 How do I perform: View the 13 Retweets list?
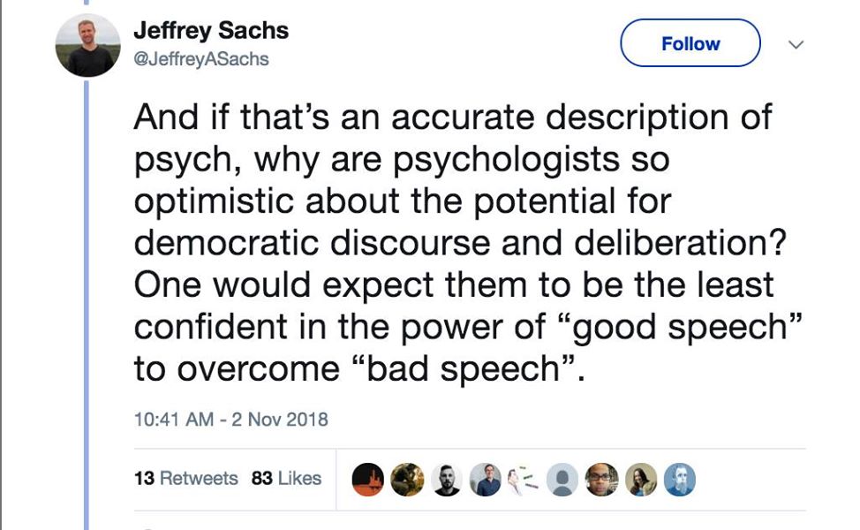point(185,478)
